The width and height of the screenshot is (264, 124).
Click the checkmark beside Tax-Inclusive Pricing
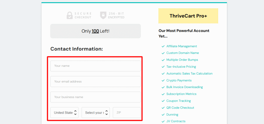coord(163,67)
